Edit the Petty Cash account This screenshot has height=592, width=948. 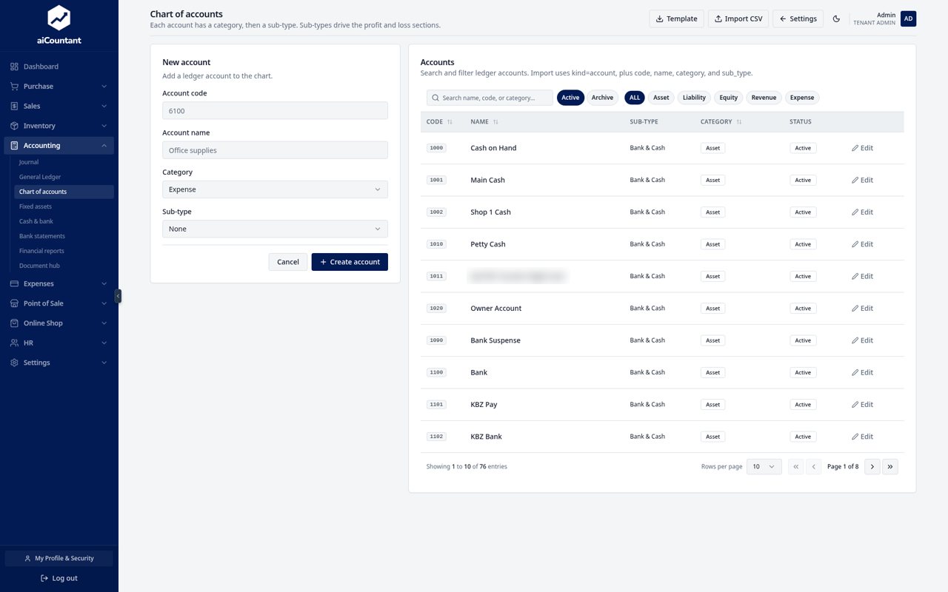pos(862,244)
